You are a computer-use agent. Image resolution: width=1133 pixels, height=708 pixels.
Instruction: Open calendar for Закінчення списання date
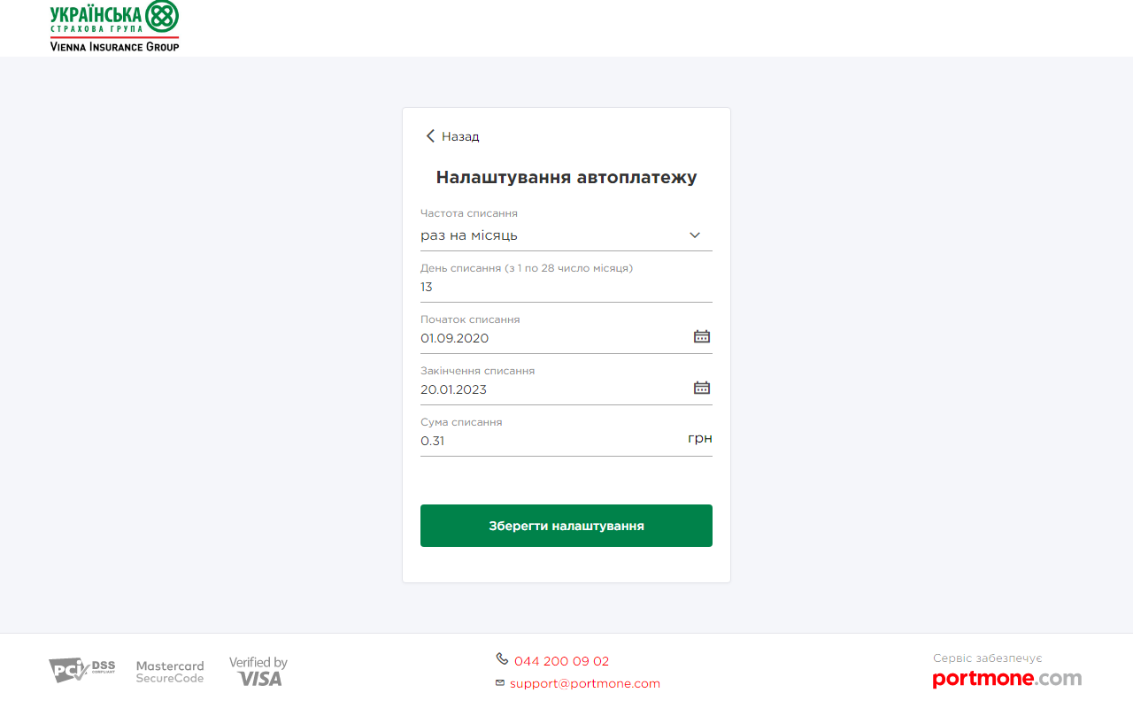(x=701, y=389)
